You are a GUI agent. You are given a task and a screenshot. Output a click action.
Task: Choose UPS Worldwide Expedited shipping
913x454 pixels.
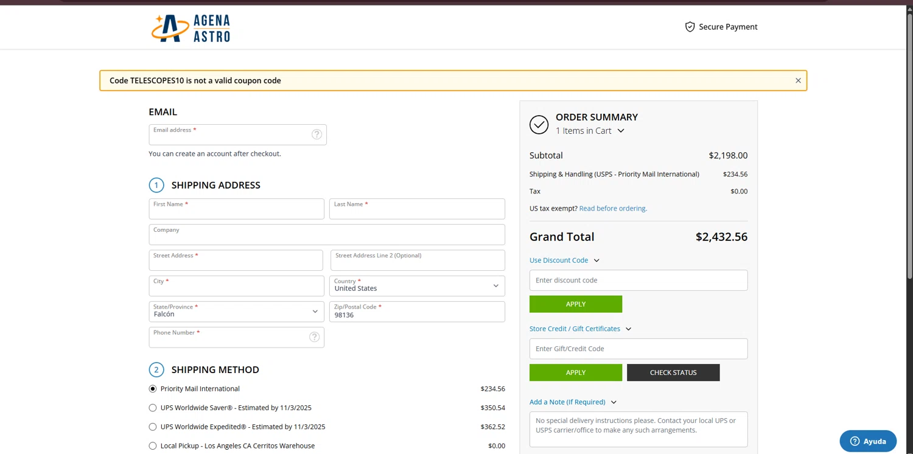(x=153, y=427)
